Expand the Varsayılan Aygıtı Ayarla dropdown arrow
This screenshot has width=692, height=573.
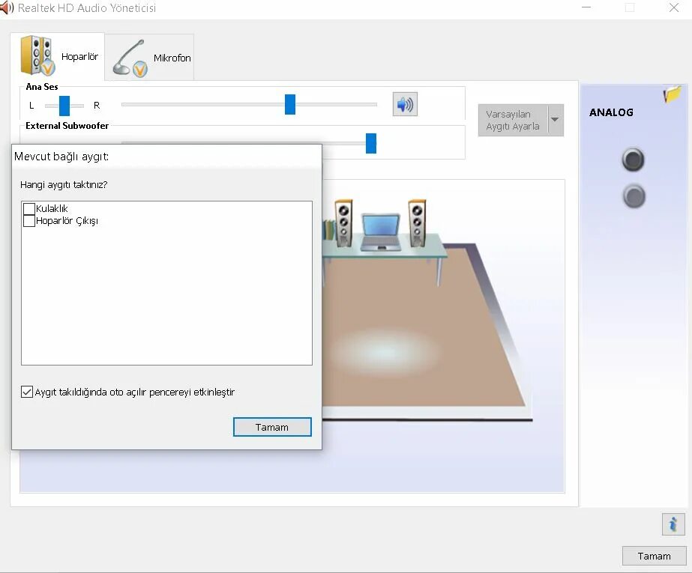coord(556,120)
